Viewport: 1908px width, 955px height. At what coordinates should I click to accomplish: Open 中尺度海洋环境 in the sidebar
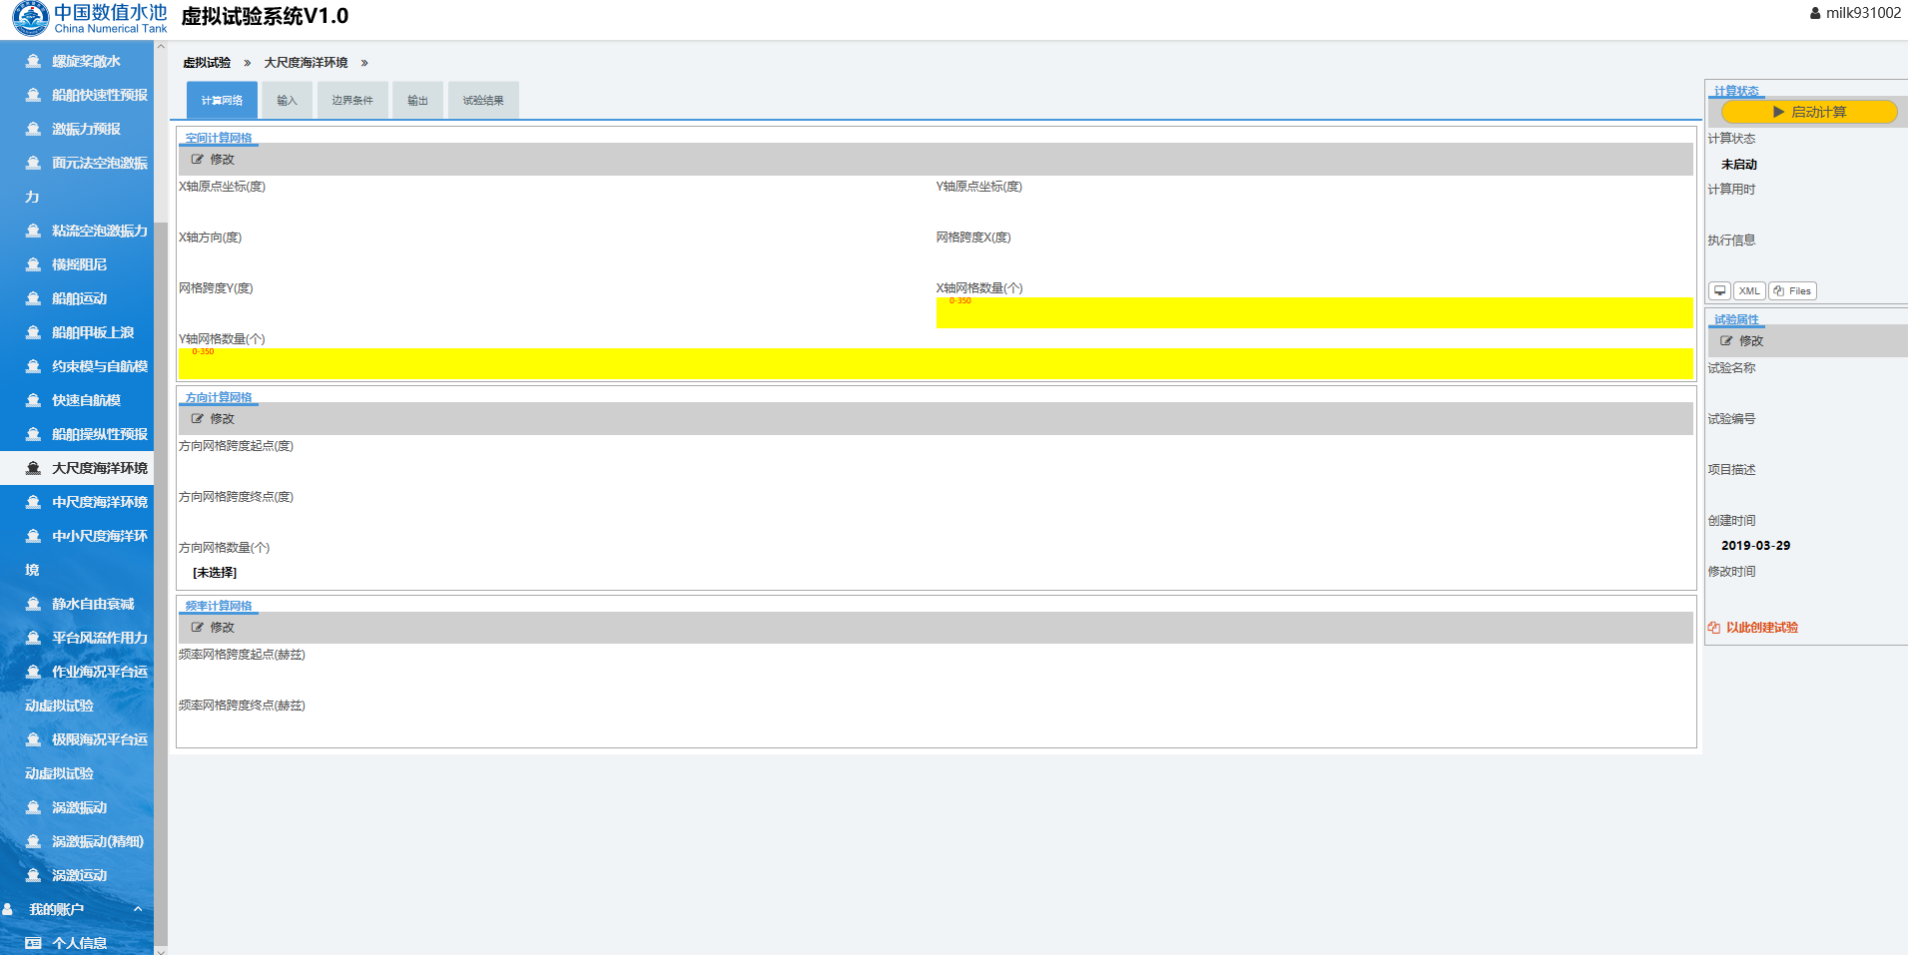[x=99, y=502]
